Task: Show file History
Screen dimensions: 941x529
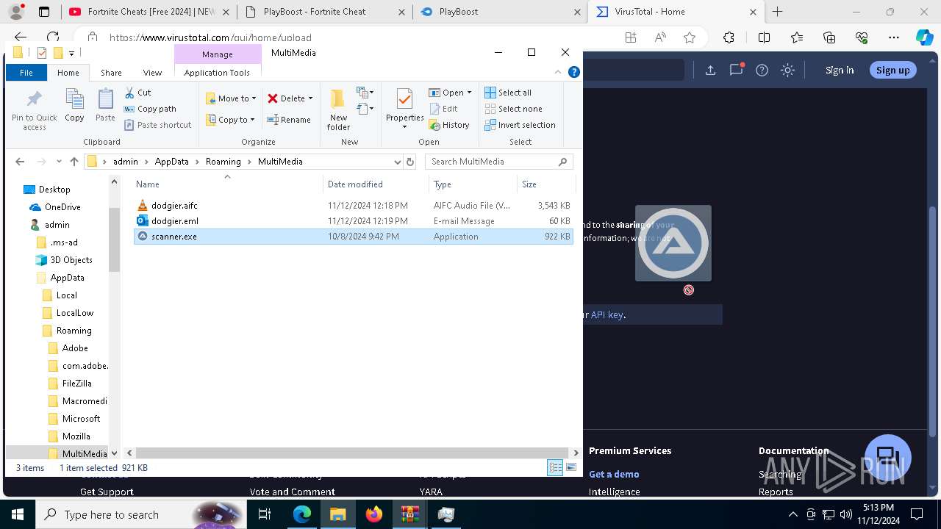Action: click(x=449, y=125)
